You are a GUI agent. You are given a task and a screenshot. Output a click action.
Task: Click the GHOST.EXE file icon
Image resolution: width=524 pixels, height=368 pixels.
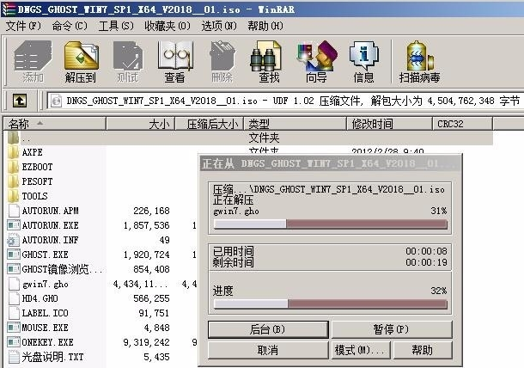pyautogui.click(x=14, y=255)
